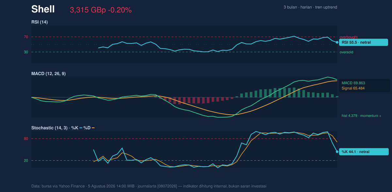The image size is (392, 192).
Task: Click the RSI 55.5 netral value badge
Action: pos(364,42)
